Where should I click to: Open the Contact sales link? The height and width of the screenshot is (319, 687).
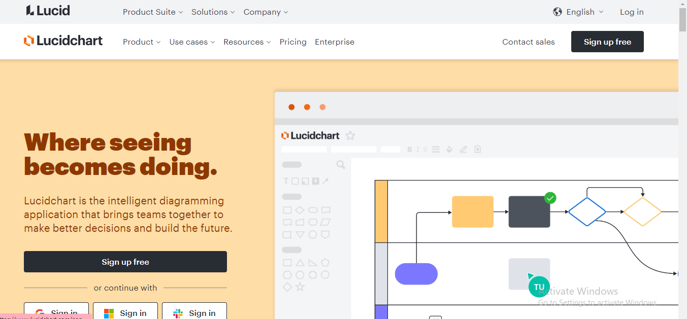[528, 42]
